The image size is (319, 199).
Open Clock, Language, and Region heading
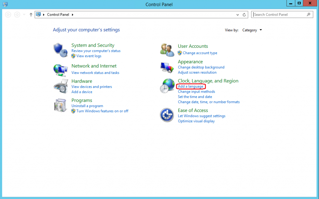pos(208,81)
